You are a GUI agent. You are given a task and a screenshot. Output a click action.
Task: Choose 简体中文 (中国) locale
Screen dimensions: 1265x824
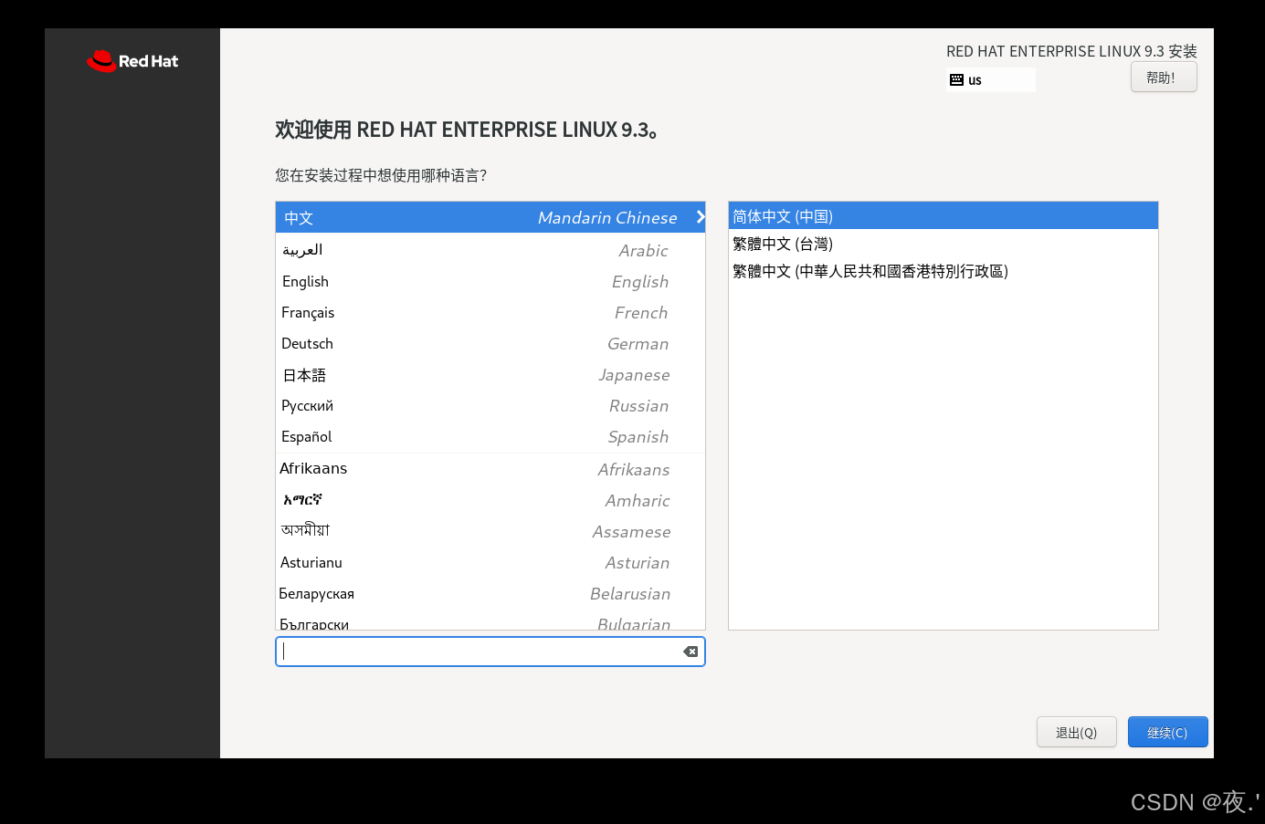tap(943, 216)
